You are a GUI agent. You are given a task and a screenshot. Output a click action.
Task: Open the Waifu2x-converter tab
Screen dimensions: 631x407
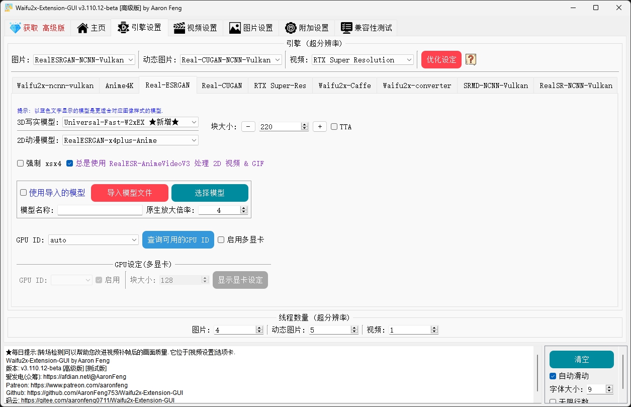pos(417,86)
